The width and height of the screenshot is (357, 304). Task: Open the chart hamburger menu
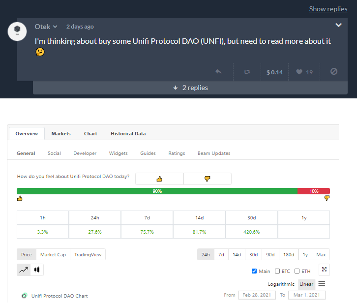click(x=322, y=284)
